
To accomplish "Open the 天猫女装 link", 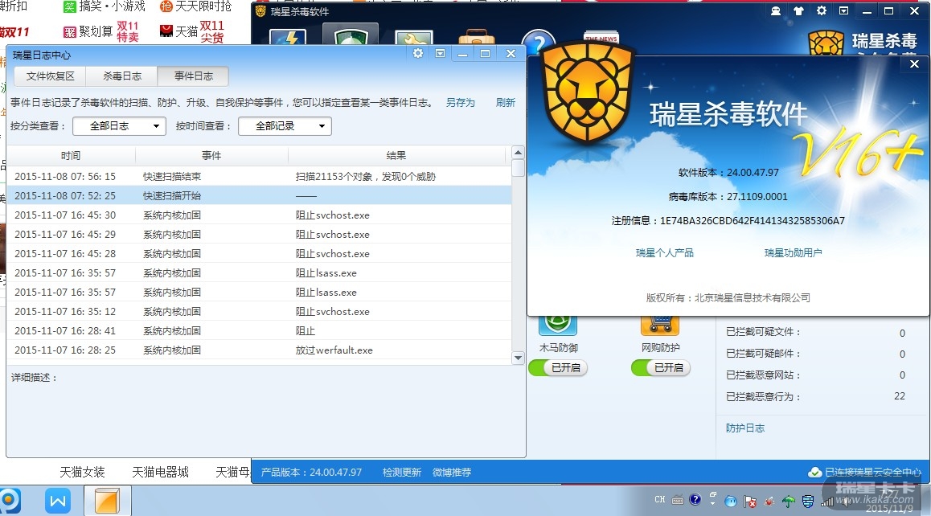I will [x=83, y=472].
